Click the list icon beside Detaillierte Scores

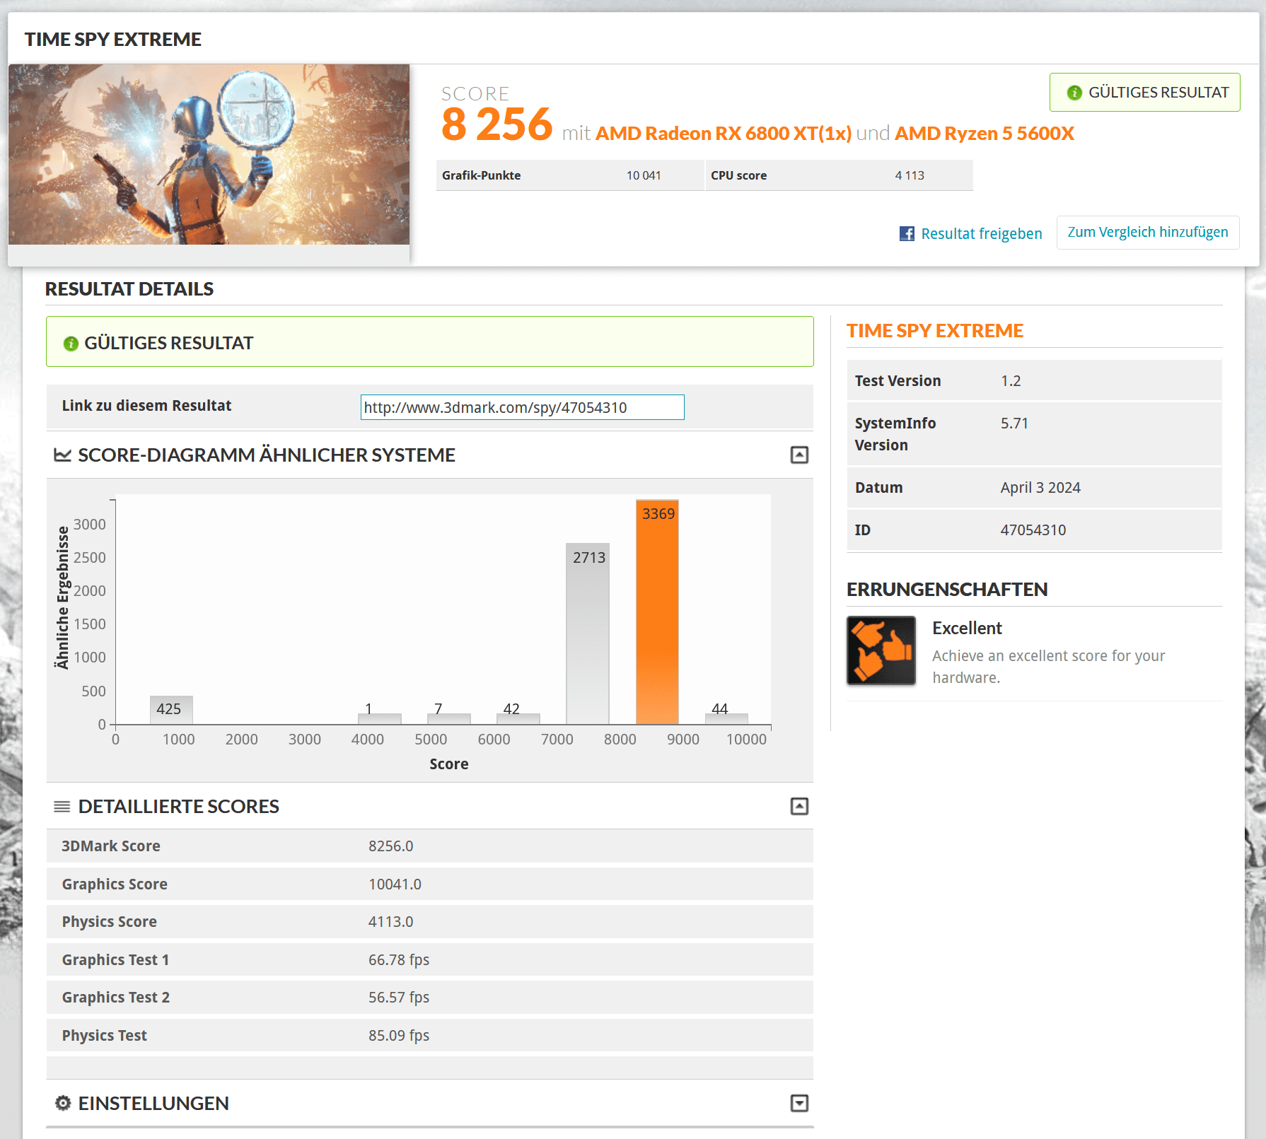pyautogui.click(x=62, y=807)
